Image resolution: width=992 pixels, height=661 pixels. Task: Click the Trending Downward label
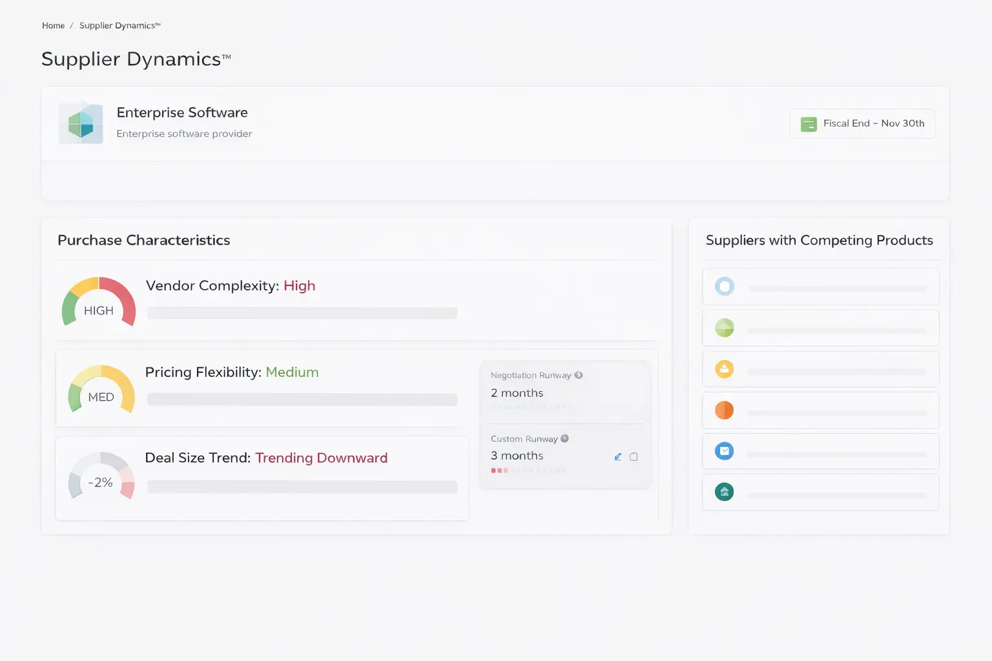[x=321, y=458]
